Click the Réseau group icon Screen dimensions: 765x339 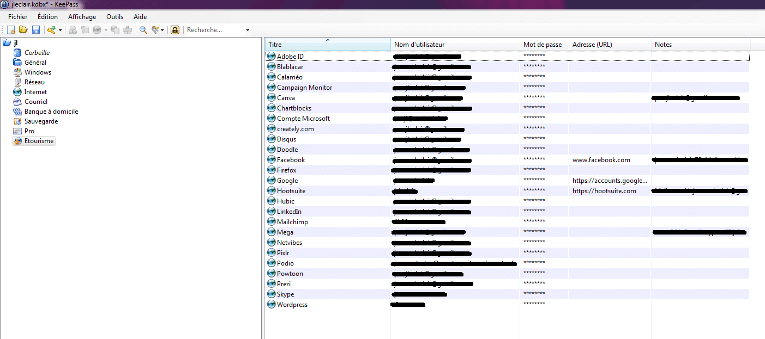click(x=17, y=82)
